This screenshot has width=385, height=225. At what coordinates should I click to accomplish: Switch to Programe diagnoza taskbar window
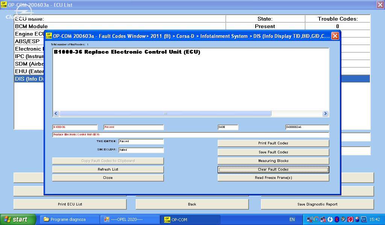click(x=69, y=219)
